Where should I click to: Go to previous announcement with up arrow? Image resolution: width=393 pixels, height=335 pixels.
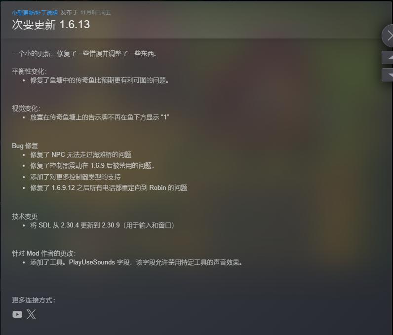(x=388, y=57)
